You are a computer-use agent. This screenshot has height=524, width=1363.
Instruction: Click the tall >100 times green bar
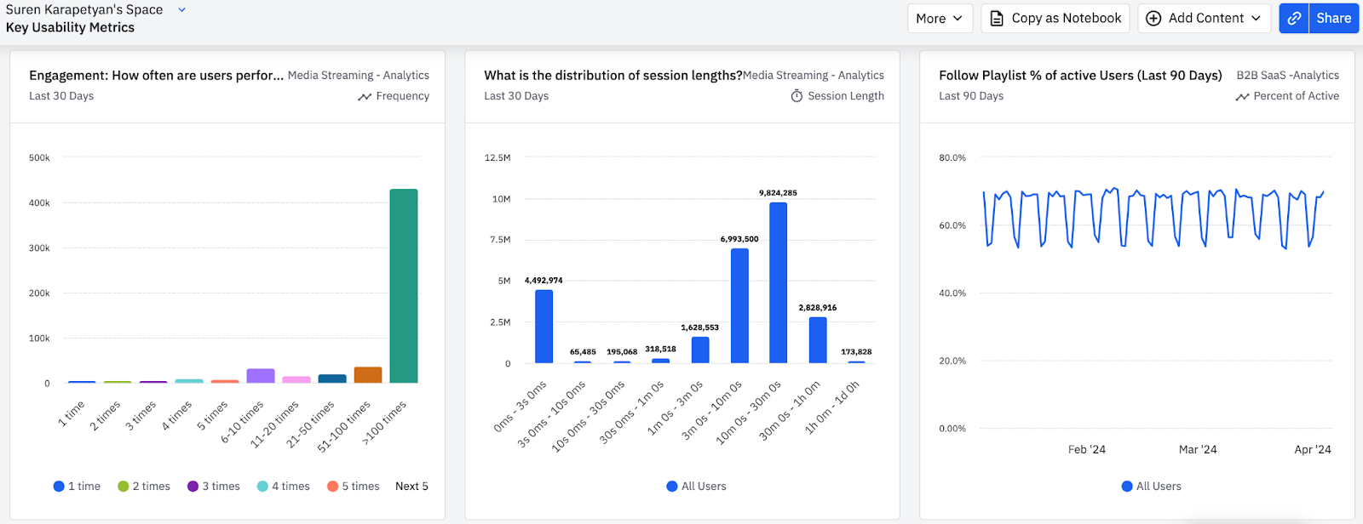404,286
